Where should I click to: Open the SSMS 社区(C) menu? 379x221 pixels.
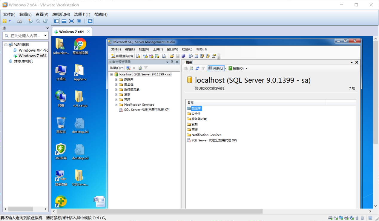(x=187, y=49)
